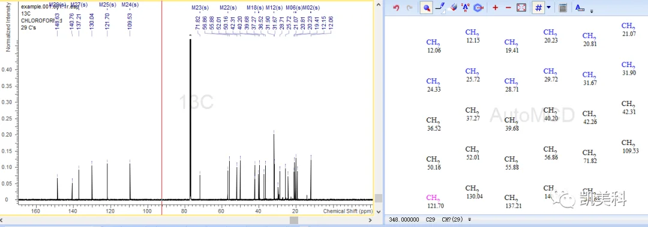Select the benzene ring template tool
Viewport: 648px width, 227px height.
pyautogui.click(x=479, y=8)
